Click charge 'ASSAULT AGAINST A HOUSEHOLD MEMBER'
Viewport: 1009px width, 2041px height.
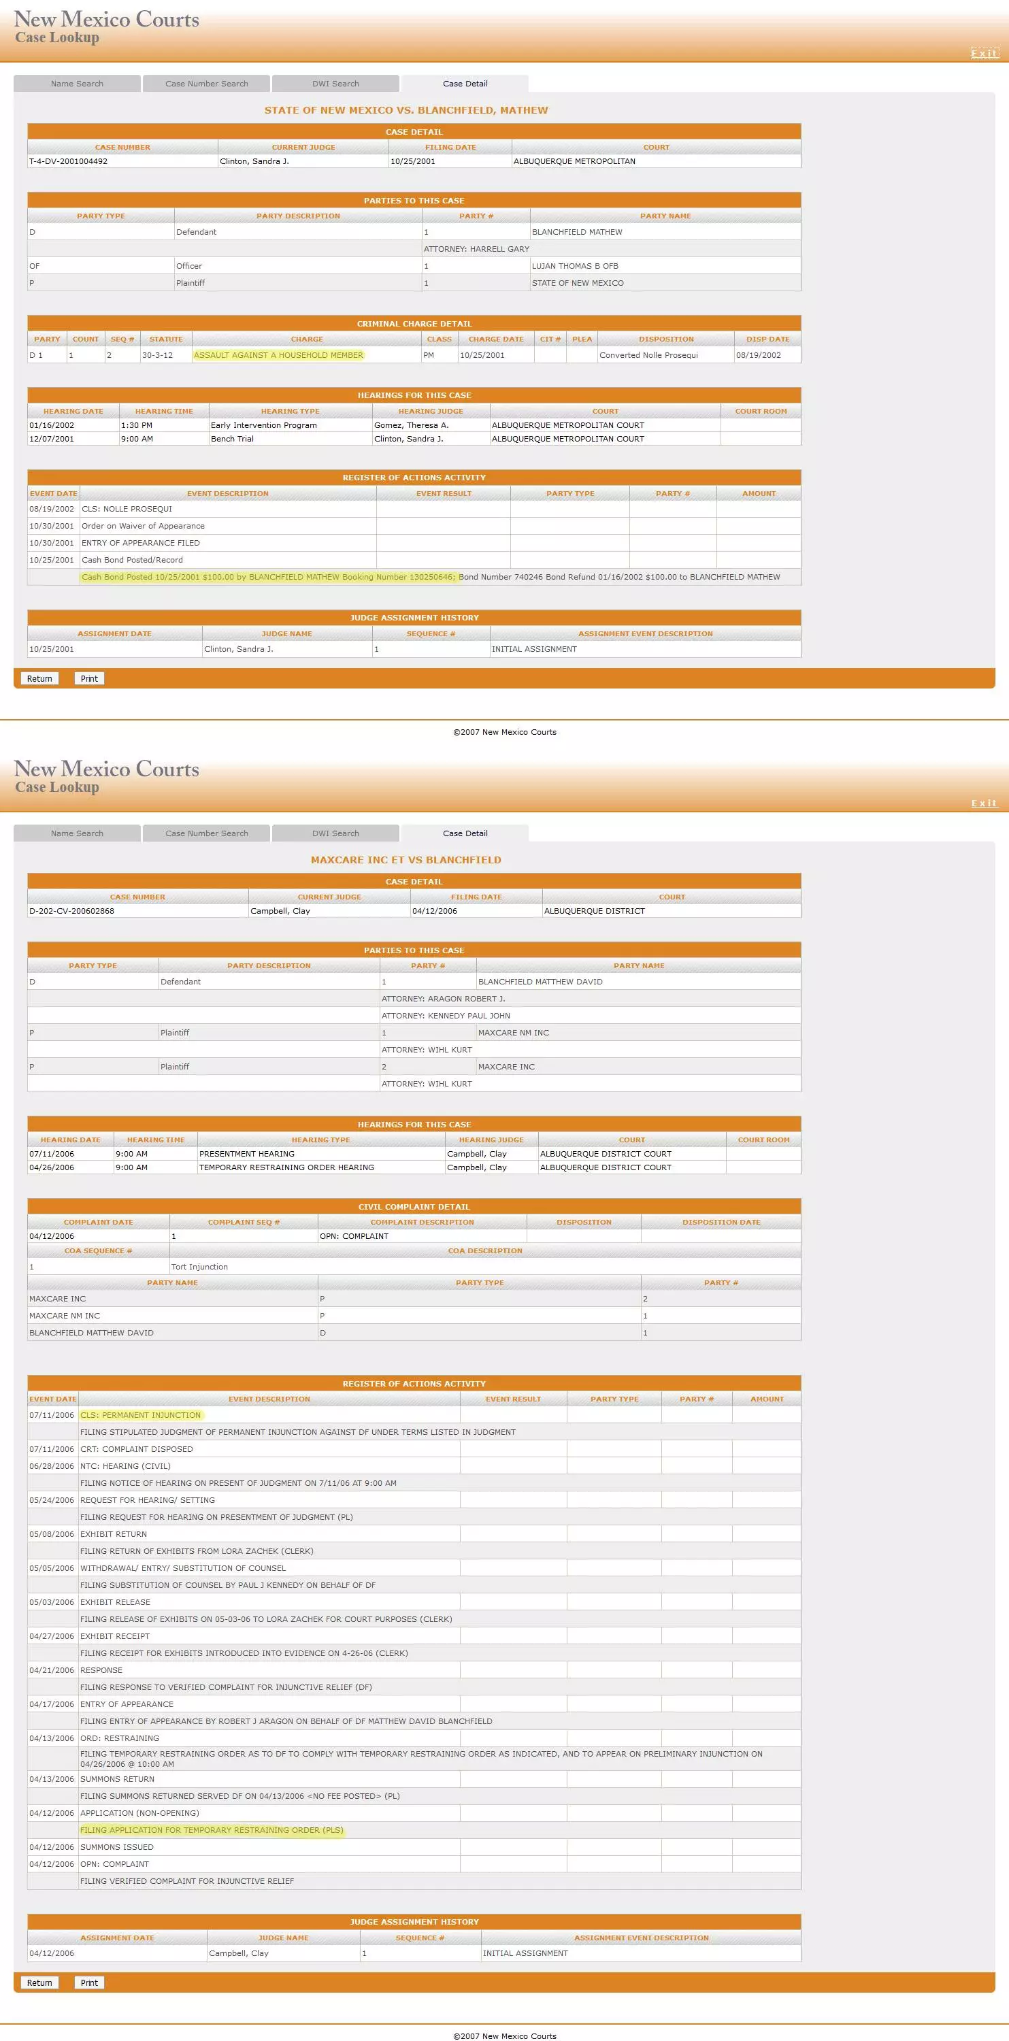click(278, 355)
